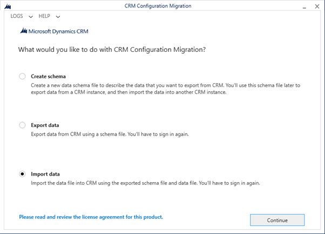Click the Export data label text

coord(45,125)
